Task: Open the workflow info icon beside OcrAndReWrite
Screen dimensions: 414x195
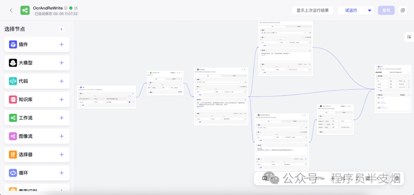Action: point(66,8)
